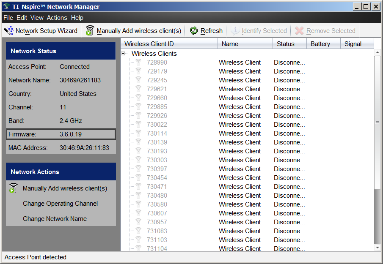Click the scrollbar down arrow in client list

tap(377, 248)
